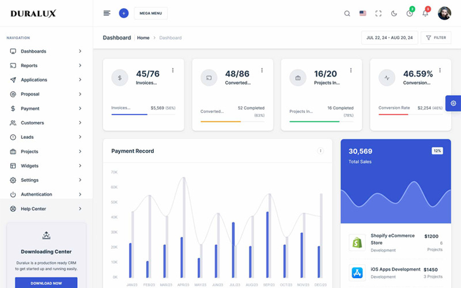Open the notifications bell icon

[425, 13]
